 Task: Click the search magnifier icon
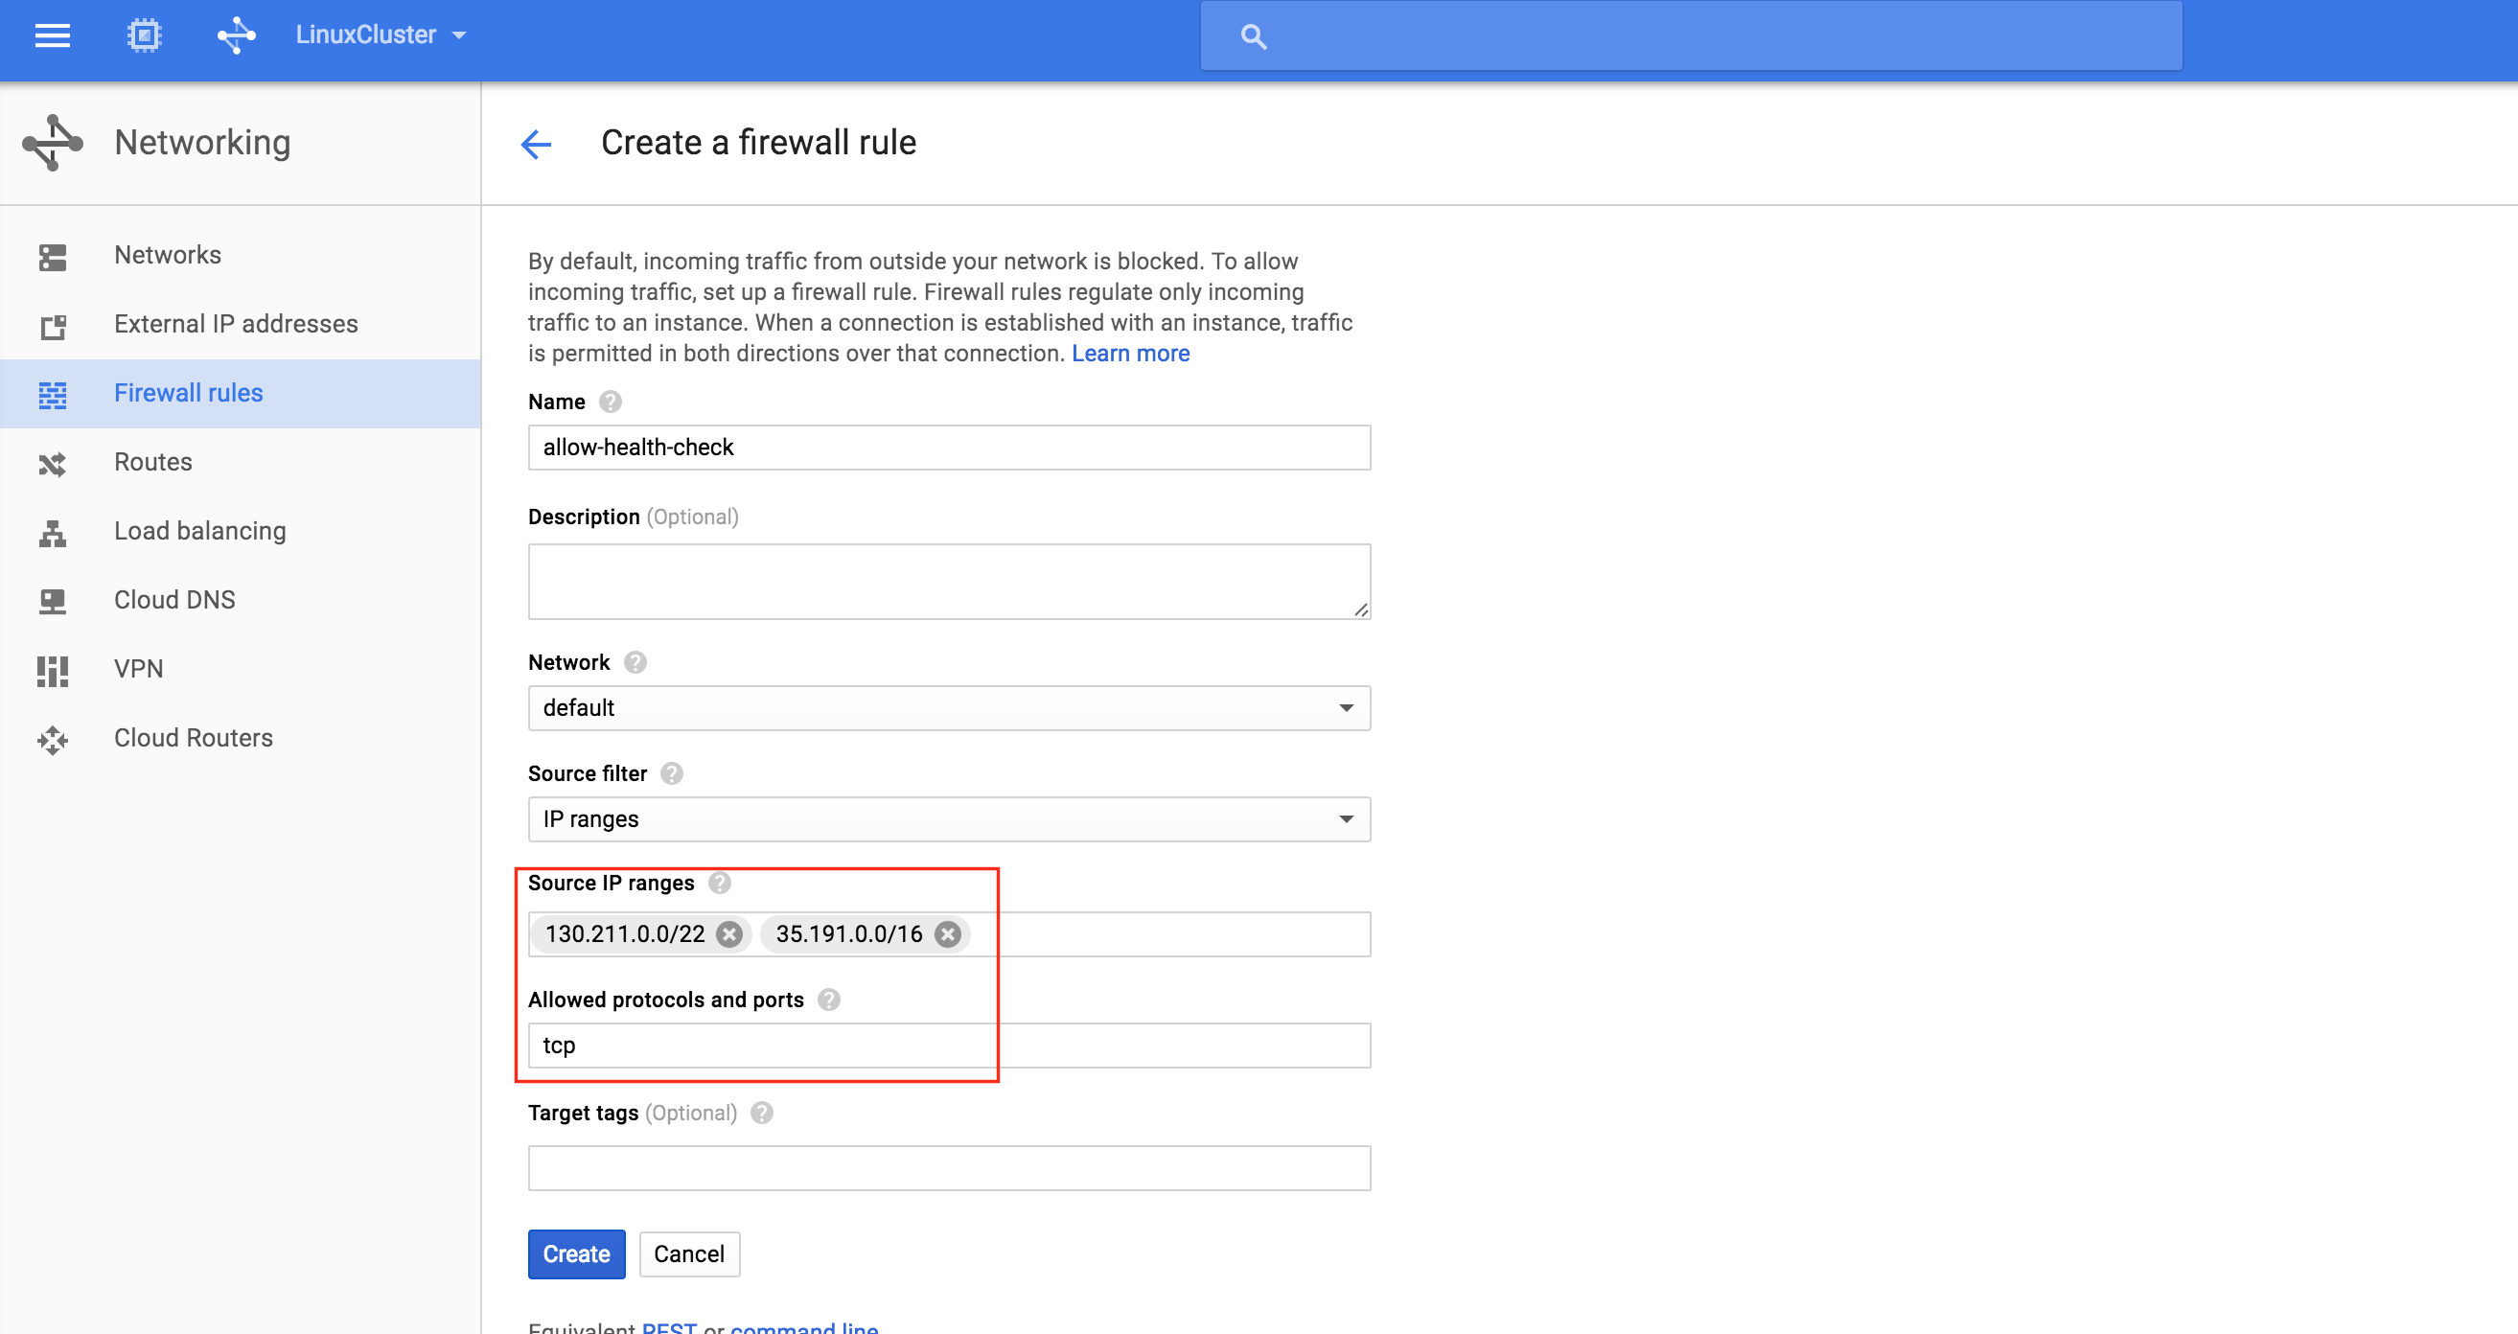(x=1253, y=37)
